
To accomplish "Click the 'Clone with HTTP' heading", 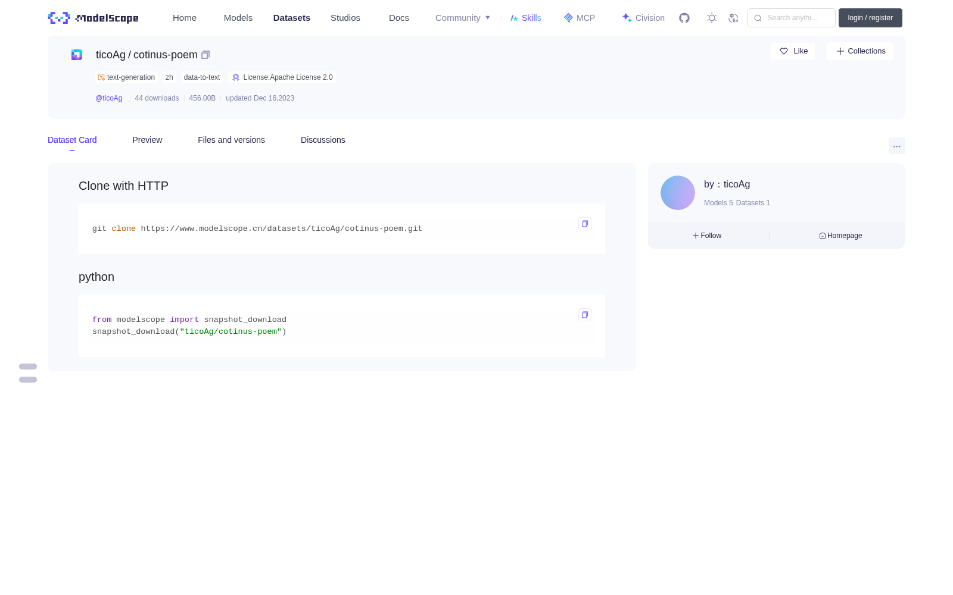I will (x=123, y=186).
